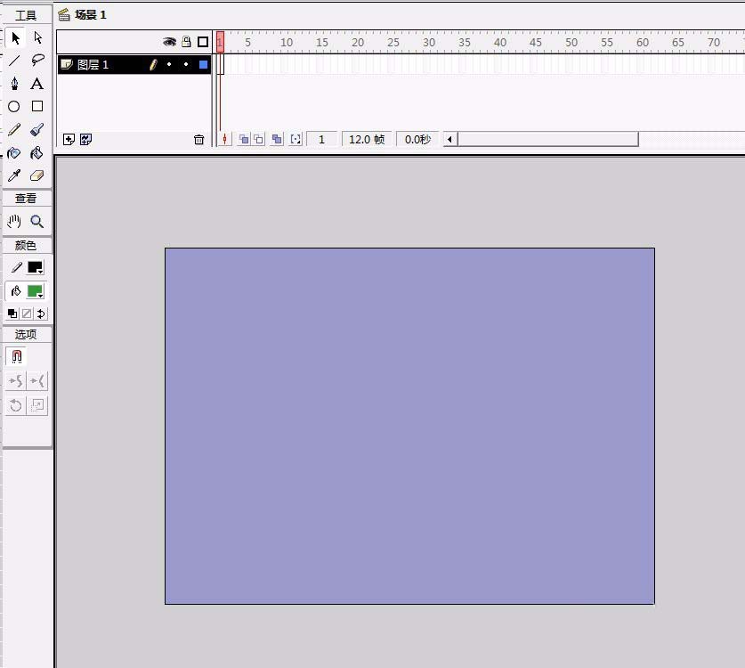Click the Insert Layer button
Viewport: 745px width, 668px height.
69,139
